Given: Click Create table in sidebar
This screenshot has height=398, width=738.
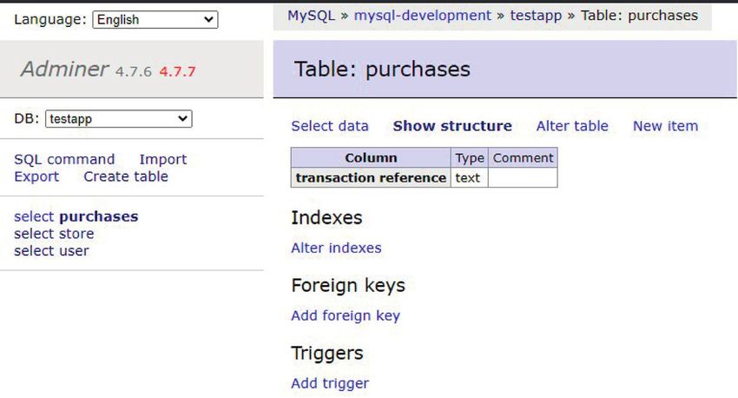Looking at the screenshot, I should pyautogui.click(x=126, y=176).
